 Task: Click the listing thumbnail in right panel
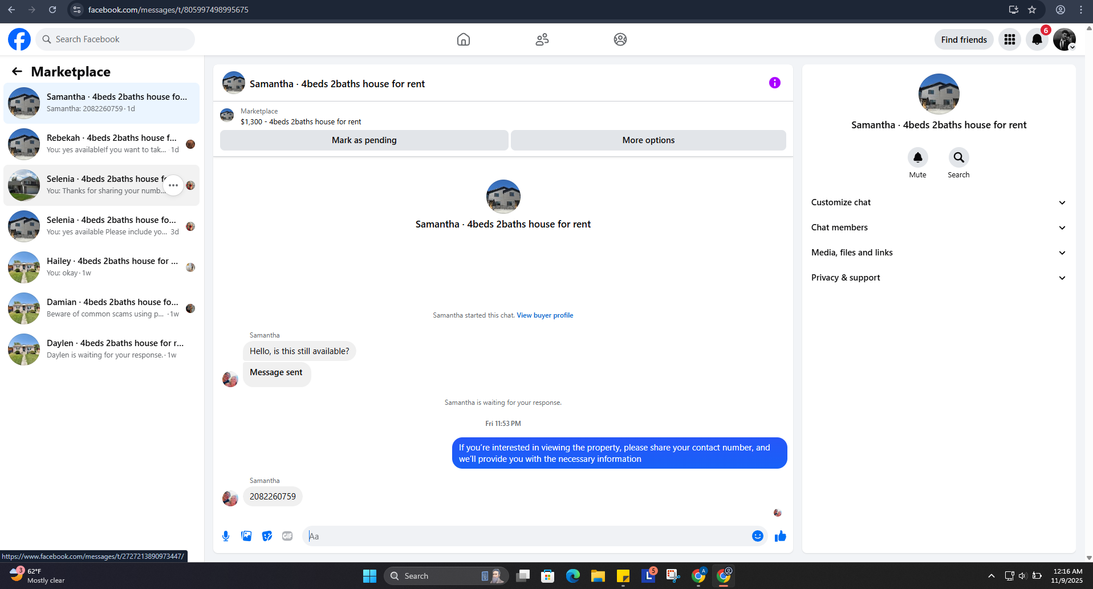(939, 94)
